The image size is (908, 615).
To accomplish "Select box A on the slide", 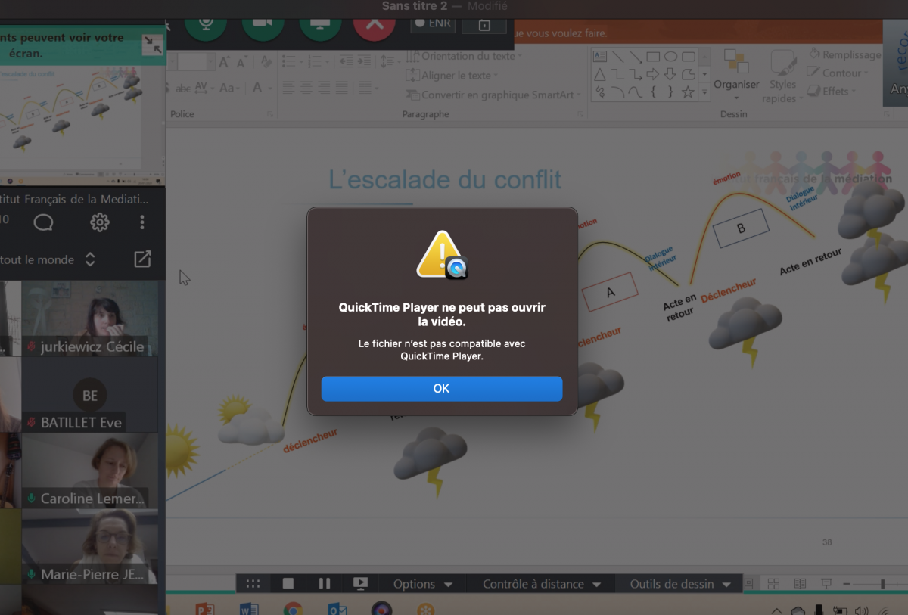I will (610, 292).
